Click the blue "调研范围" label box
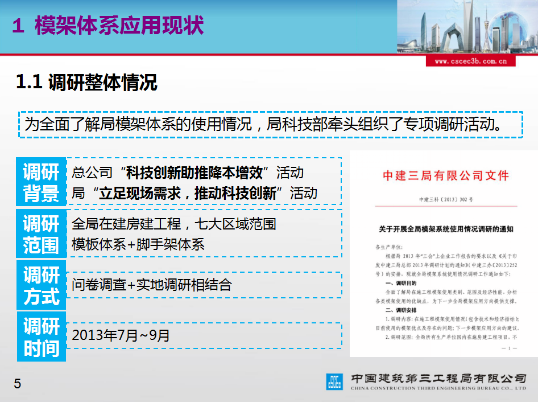This screenshot has width=538, height=402. click(41, 233)
